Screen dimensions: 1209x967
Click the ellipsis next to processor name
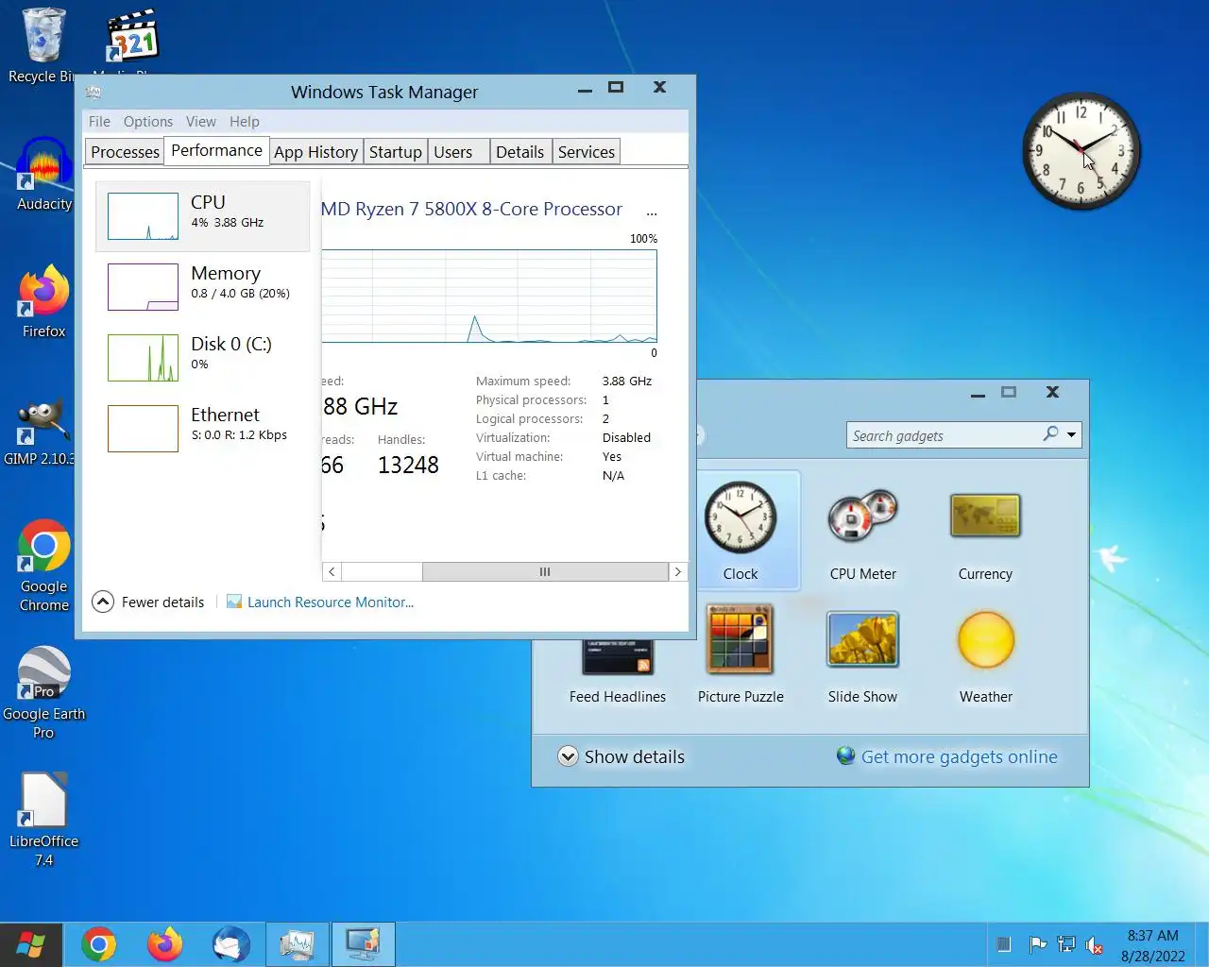click(x=652, y=212)
